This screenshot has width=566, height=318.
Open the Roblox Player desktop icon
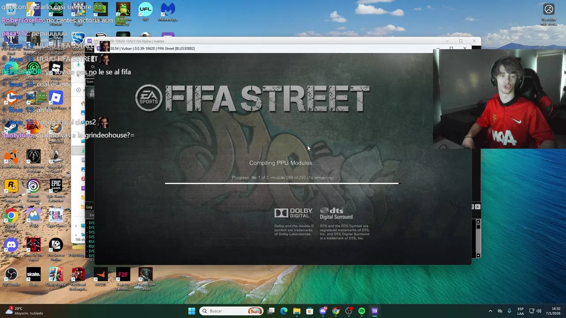[x=56, y=100]
